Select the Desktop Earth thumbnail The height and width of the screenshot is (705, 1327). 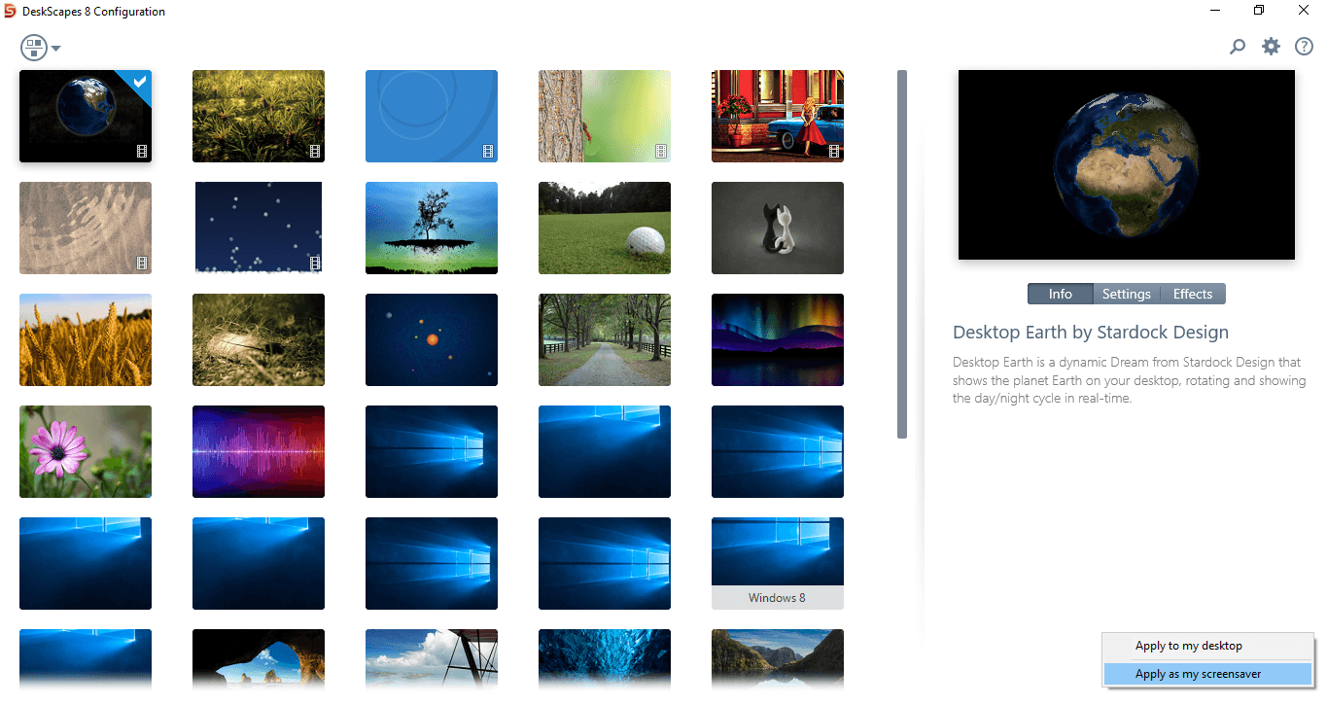(x=86, y=116)
